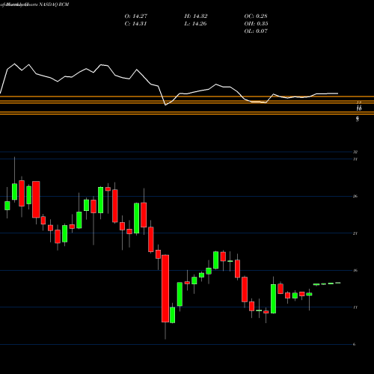The width and height of the screenshot is (374, 374).
Task: Click the 26 price axis label
Action: click(355, 196)
